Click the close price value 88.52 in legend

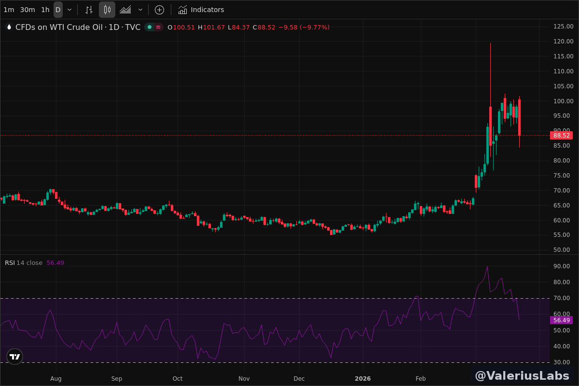pyautogui.click(x=266, y=28)
